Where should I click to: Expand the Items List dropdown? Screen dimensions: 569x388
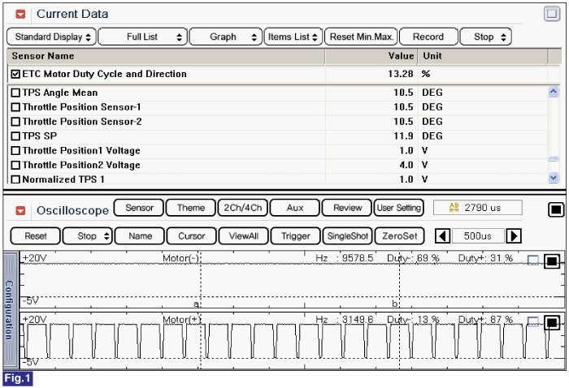click(293, 37)
